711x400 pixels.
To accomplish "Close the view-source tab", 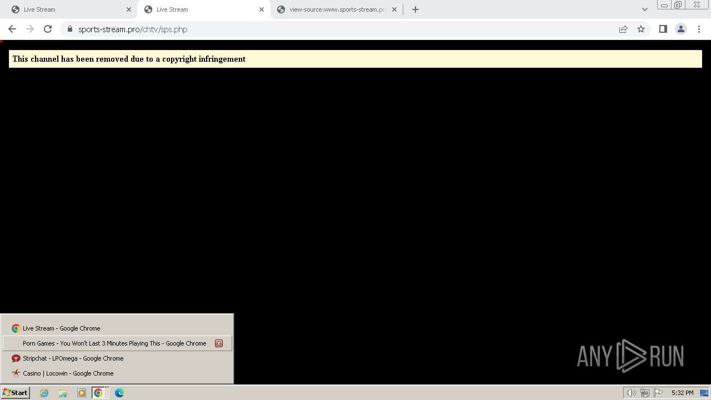I will click(x=394, y=9).
